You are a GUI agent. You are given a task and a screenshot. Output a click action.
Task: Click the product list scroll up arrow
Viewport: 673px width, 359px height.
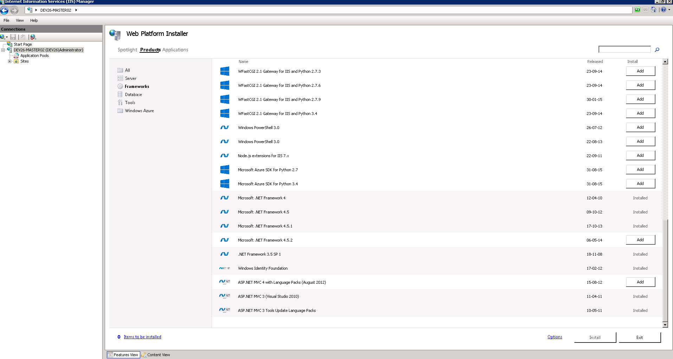665,62
